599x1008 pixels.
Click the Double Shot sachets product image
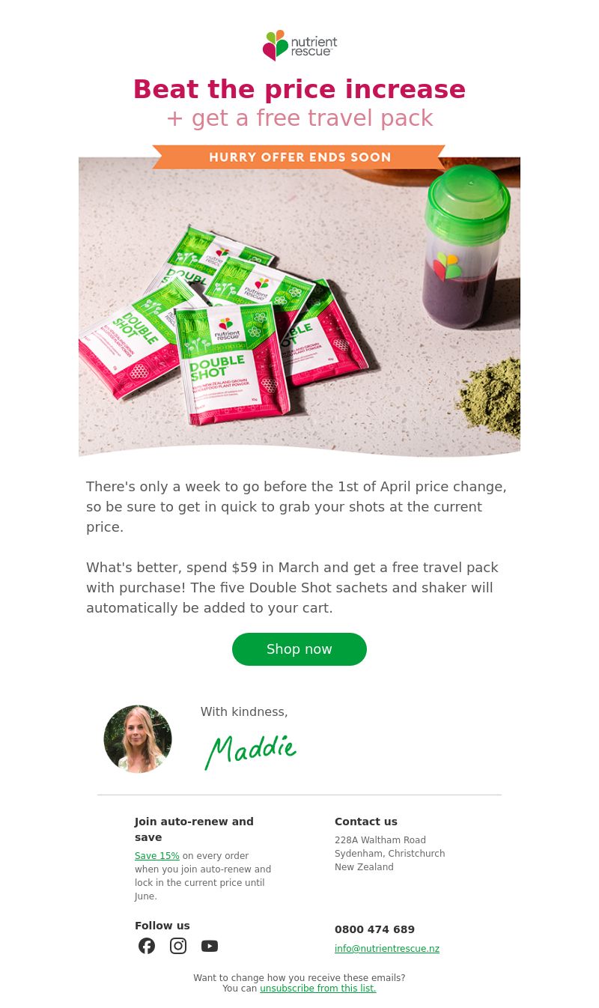pos(225,322)
